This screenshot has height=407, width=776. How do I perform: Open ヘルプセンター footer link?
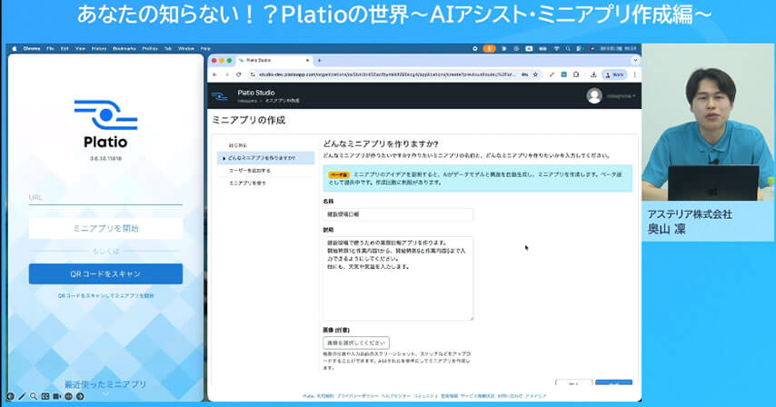click(396, 396)
